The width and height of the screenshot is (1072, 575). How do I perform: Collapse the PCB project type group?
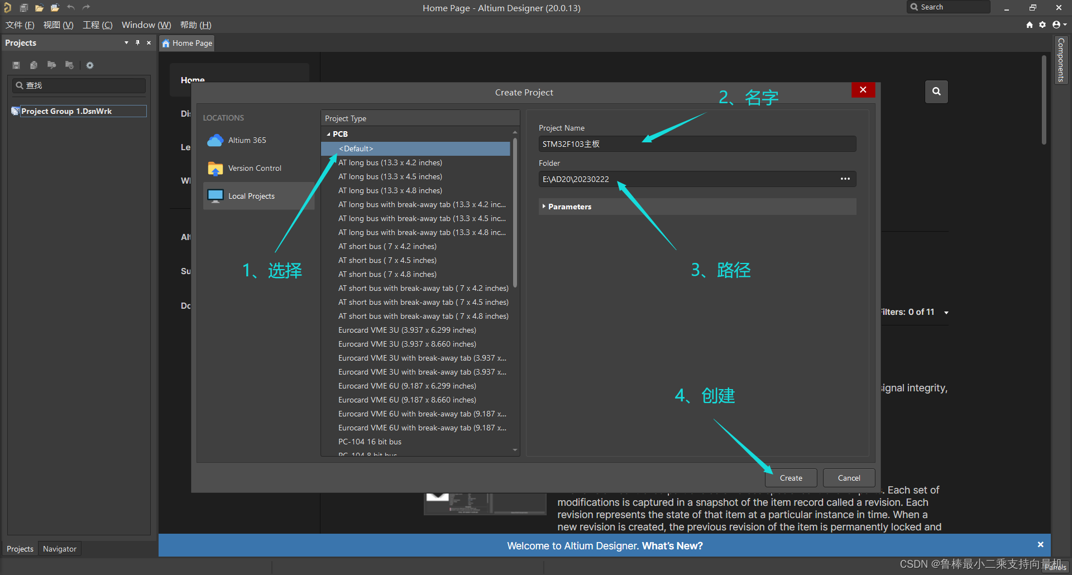tap(328, 134)
